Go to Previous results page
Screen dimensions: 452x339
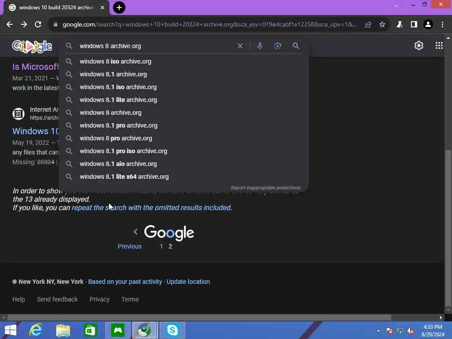(129, 246)
